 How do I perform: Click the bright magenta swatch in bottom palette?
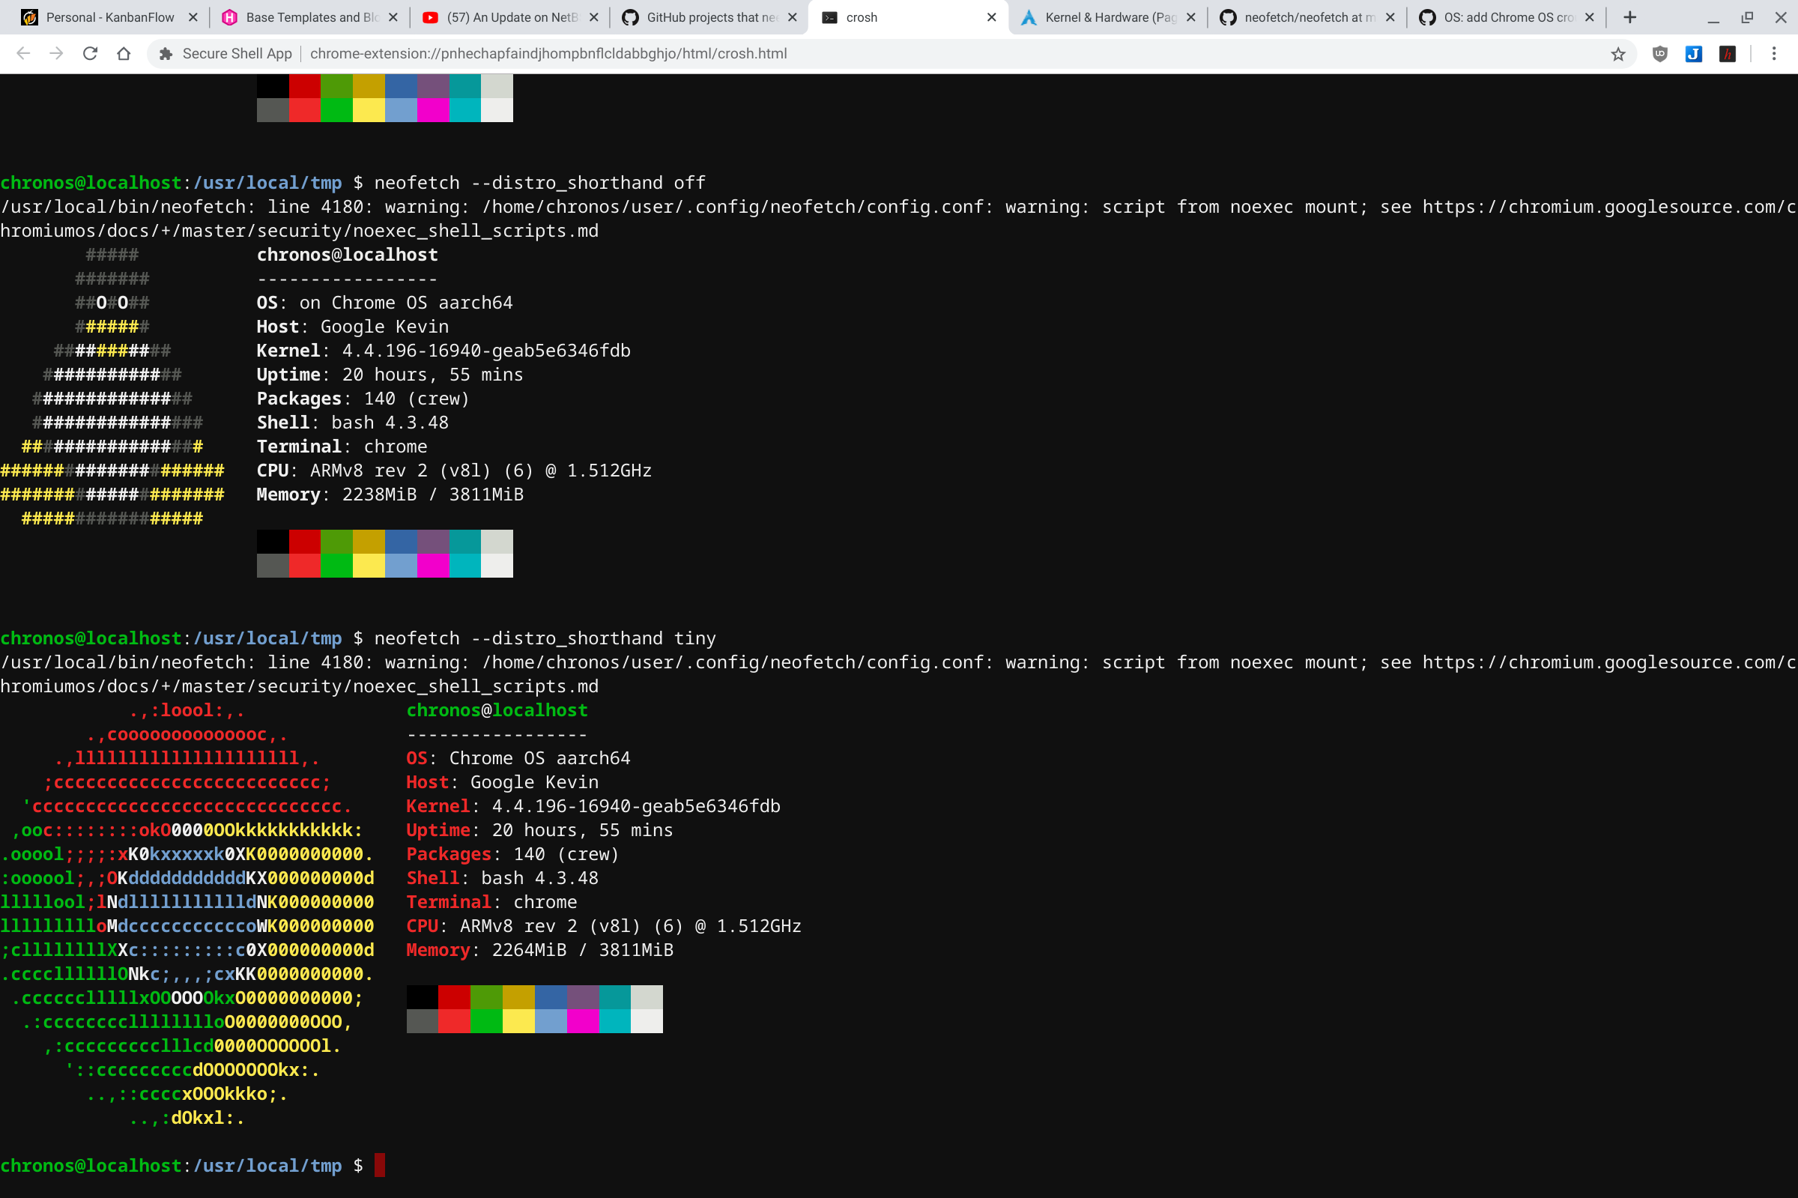click(583, 1020)
